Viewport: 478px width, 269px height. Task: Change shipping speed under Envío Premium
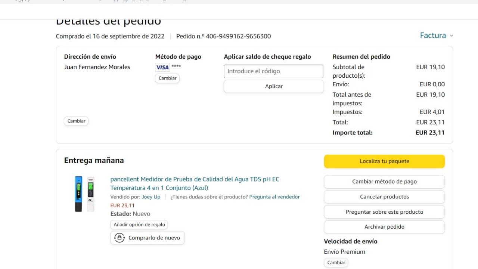(336, 263)
